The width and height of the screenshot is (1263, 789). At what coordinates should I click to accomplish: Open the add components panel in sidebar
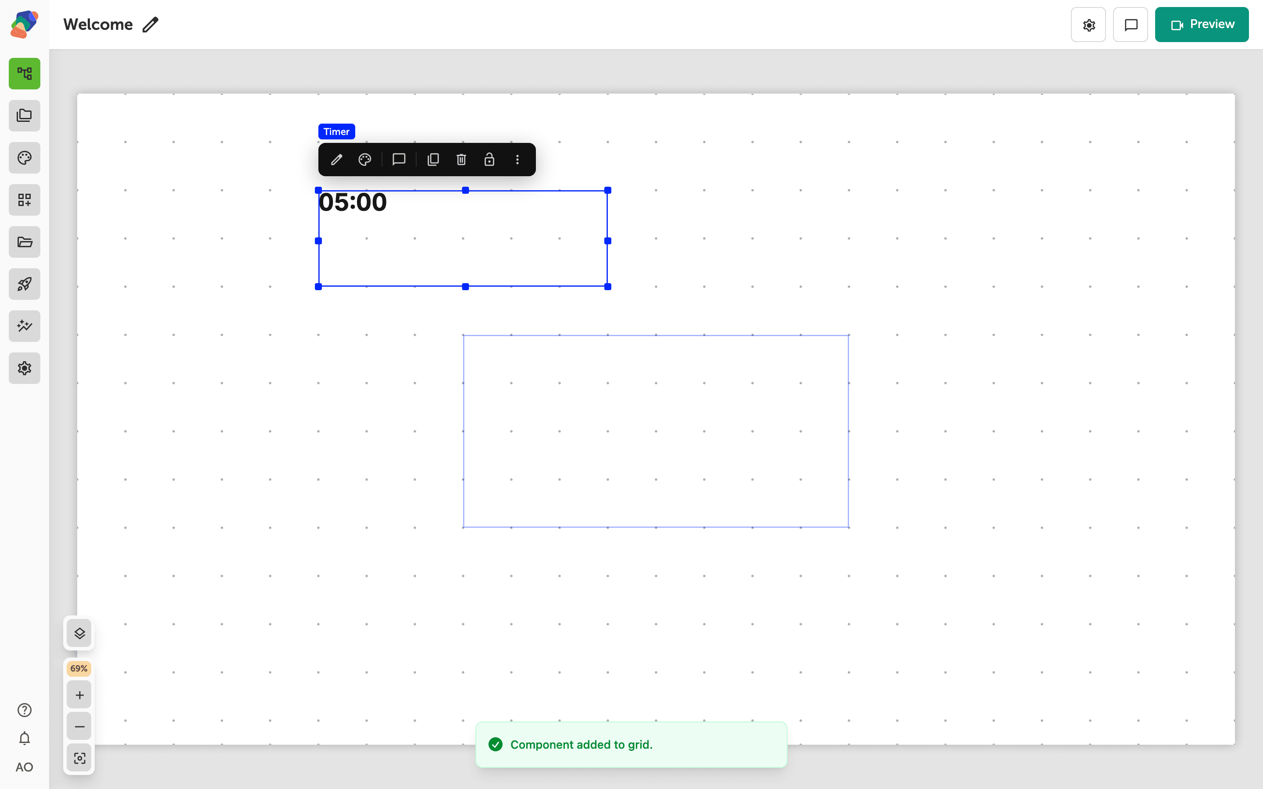tap(25, 200)
